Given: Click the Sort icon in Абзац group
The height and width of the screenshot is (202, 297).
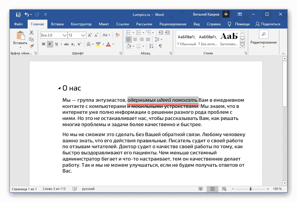Looking at the screenshot, I should 151,46.
